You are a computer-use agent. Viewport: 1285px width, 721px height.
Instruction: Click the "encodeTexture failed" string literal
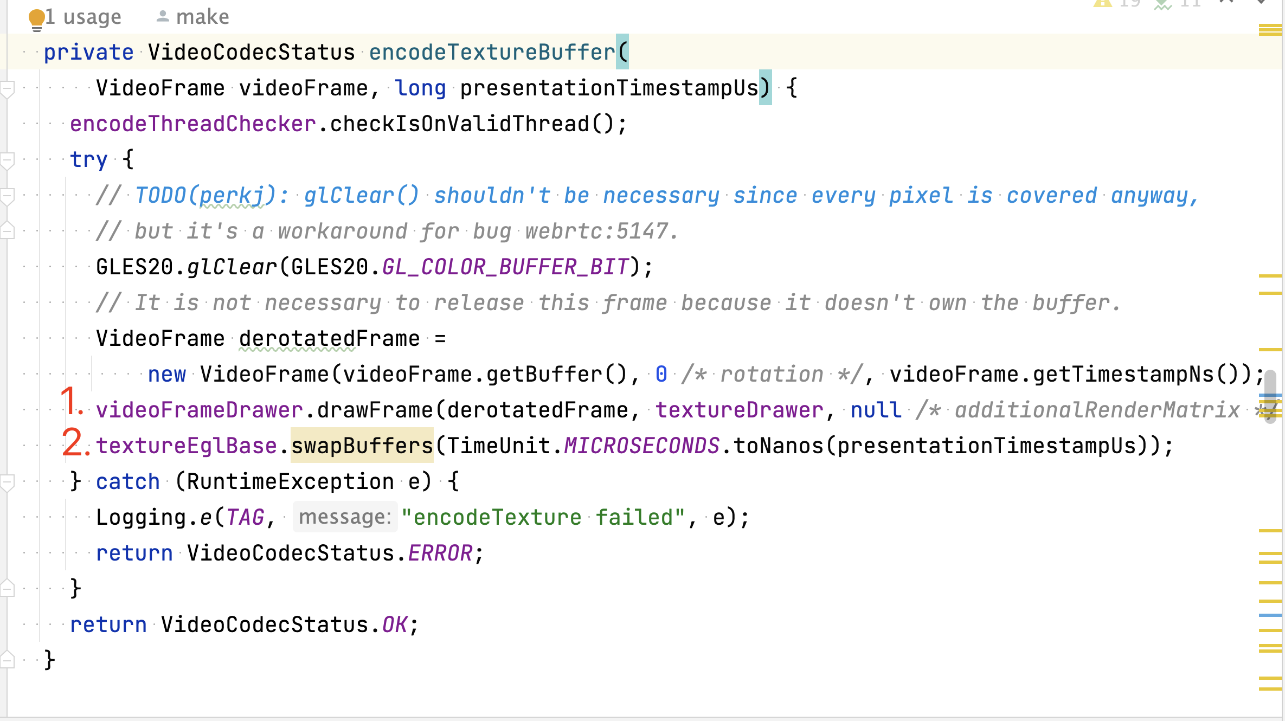click(544, 517)
